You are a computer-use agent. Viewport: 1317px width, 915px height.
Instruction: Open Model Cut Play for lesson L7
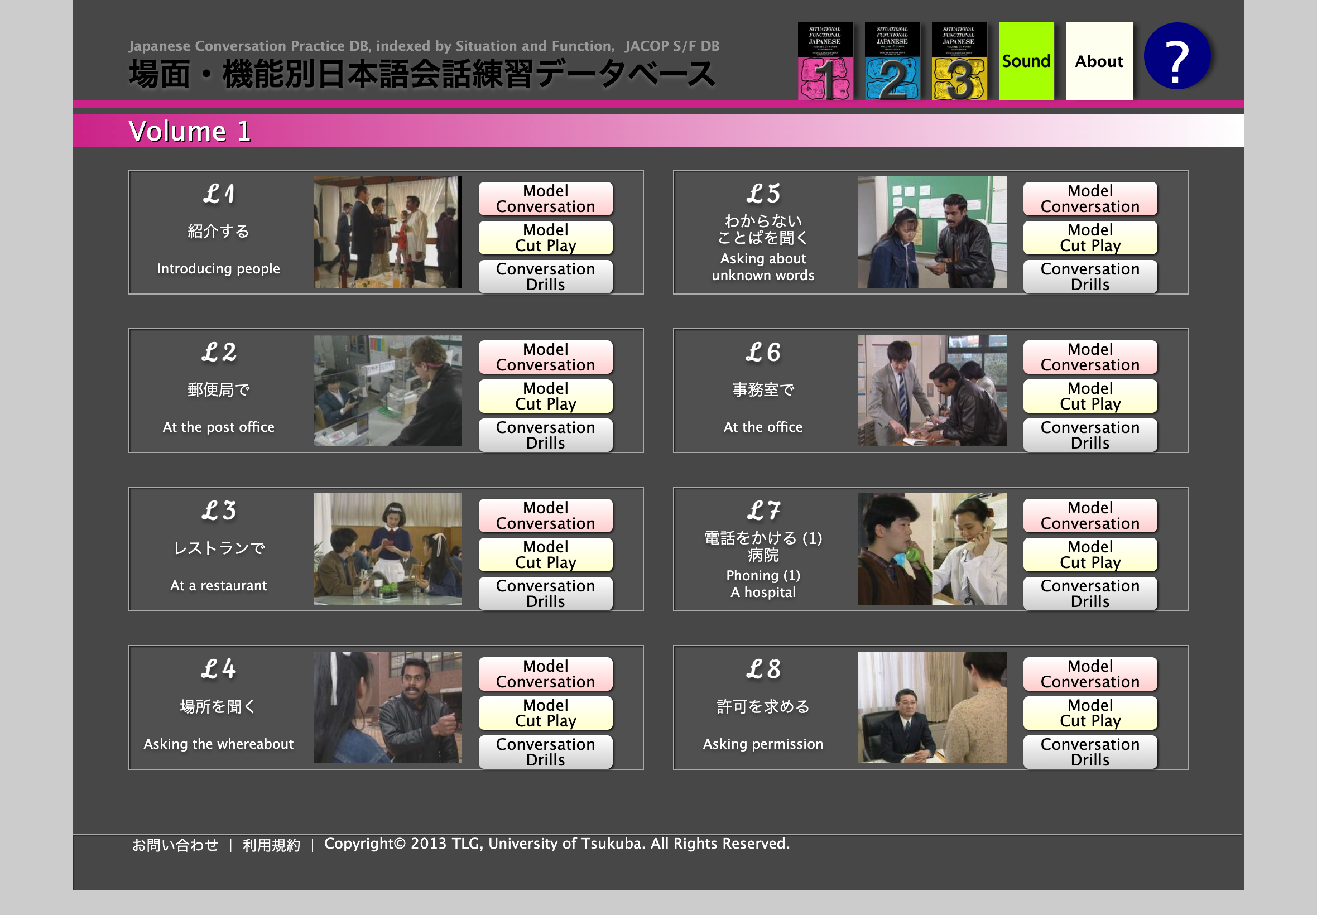point(1089,555)
